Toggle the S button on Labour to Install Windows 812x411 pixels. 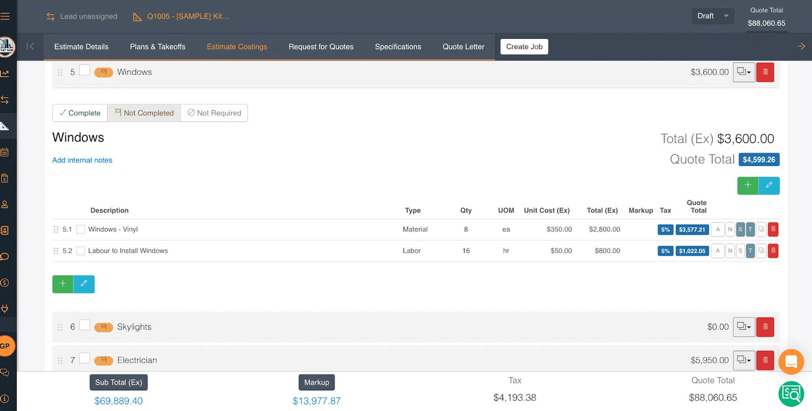[x=740, y=251]
